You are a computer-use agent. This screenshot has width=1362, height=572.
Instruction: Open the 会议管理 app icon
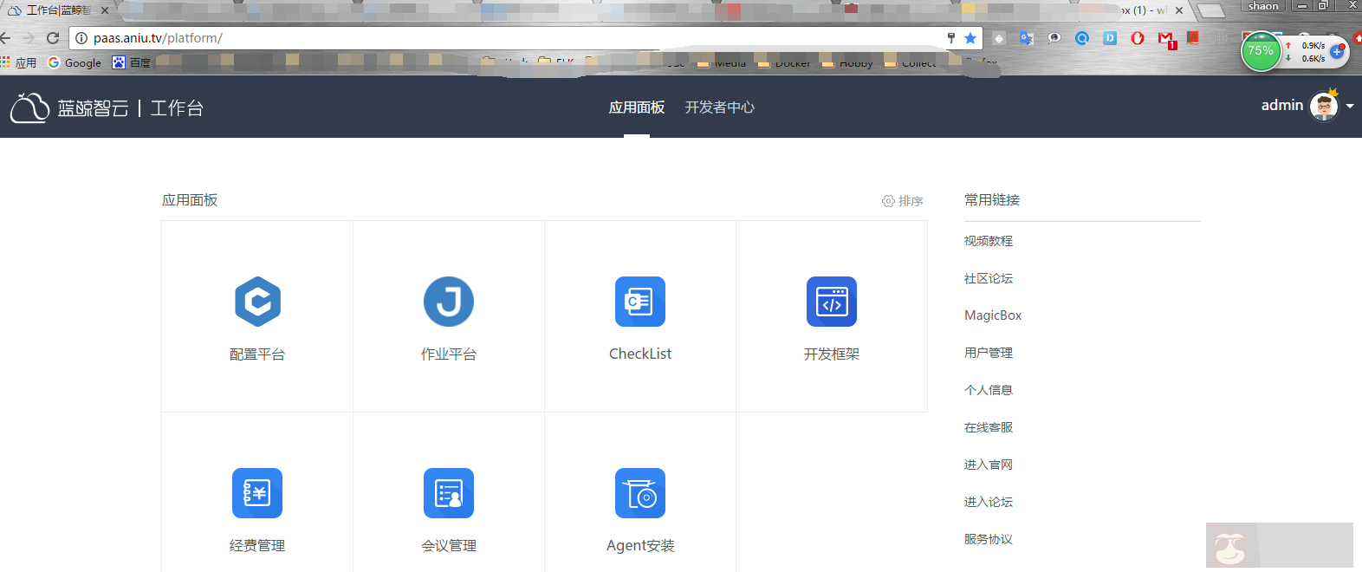[x=449, y=493]
